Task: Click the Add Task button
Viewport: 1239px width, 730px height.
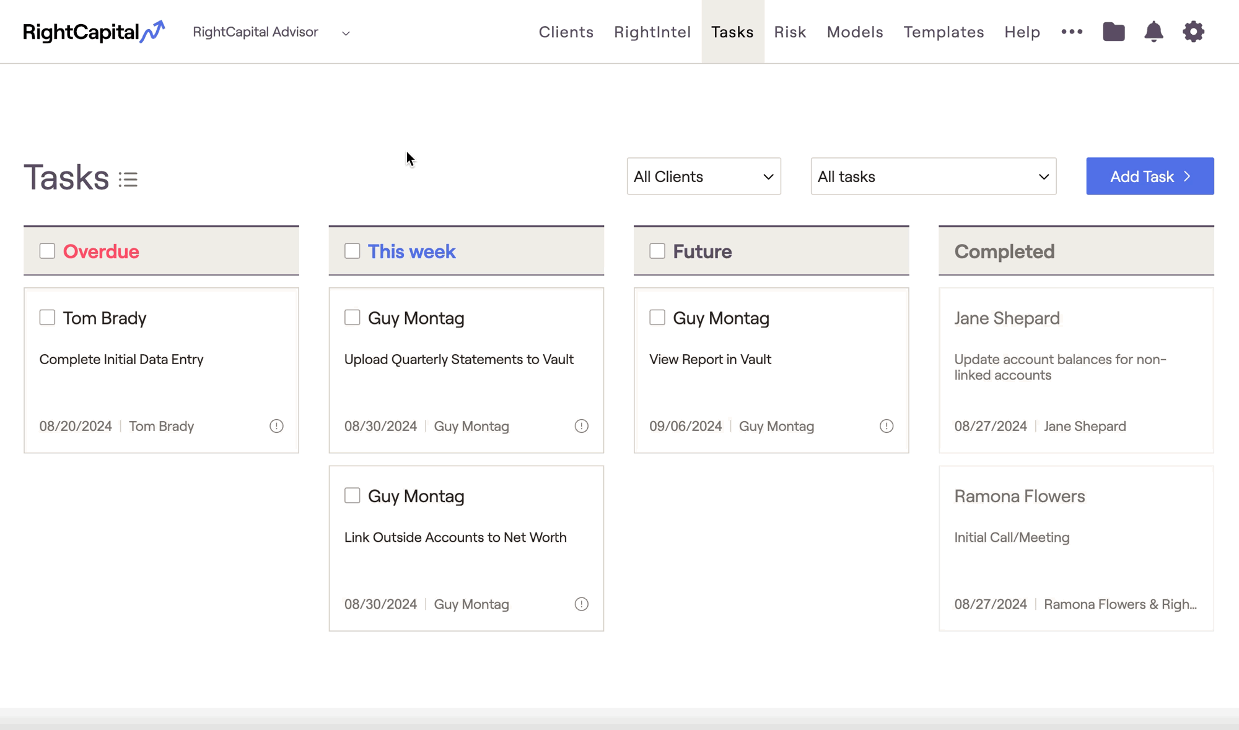Action: pos(1150,176)
